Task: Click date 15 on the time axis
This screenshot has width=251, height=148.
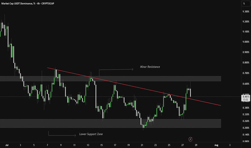Action: (x=101, y=145)
